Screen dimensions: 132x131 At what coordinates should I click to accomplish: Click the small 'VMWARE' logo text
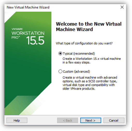click(x=17, y=29)
